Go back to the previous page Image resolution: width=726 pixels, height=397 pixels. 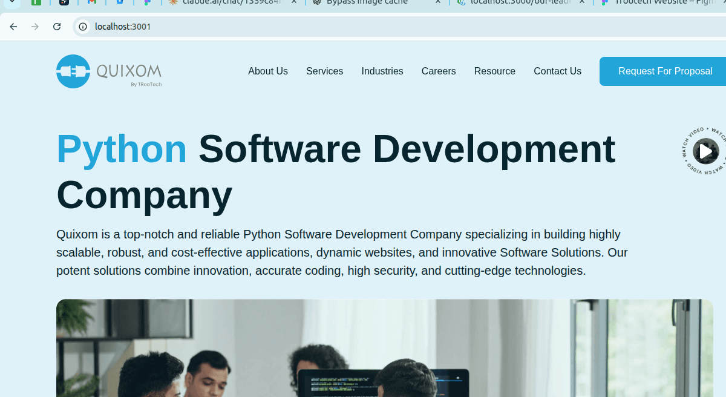(x=13, y=27)
